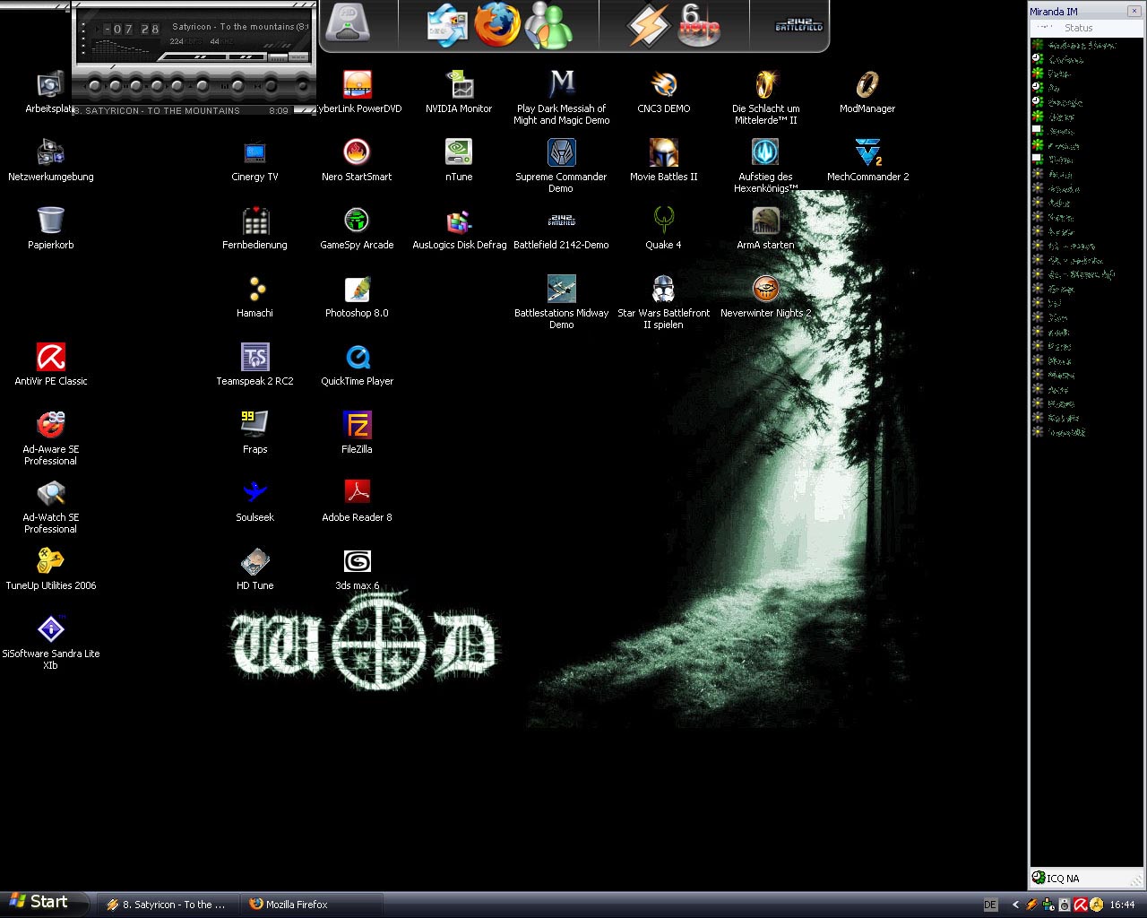Launch CNC3 DEMO shortcut
The width and height of the screenshot is (1147, 918).
663,92
